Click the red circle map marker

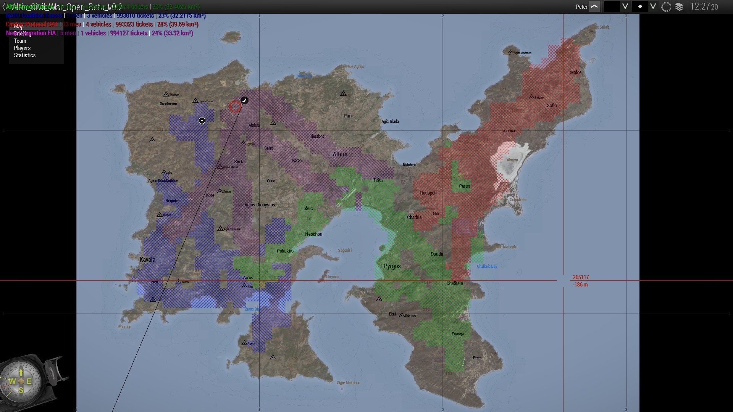[235, 106]
